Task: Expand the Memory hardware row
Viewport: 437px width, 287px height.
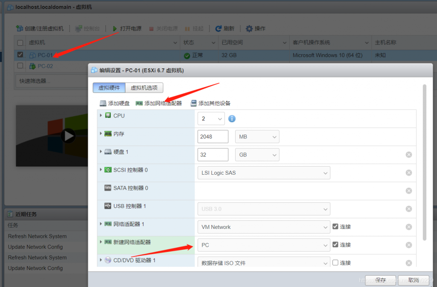Action: [x=101, y=134]
